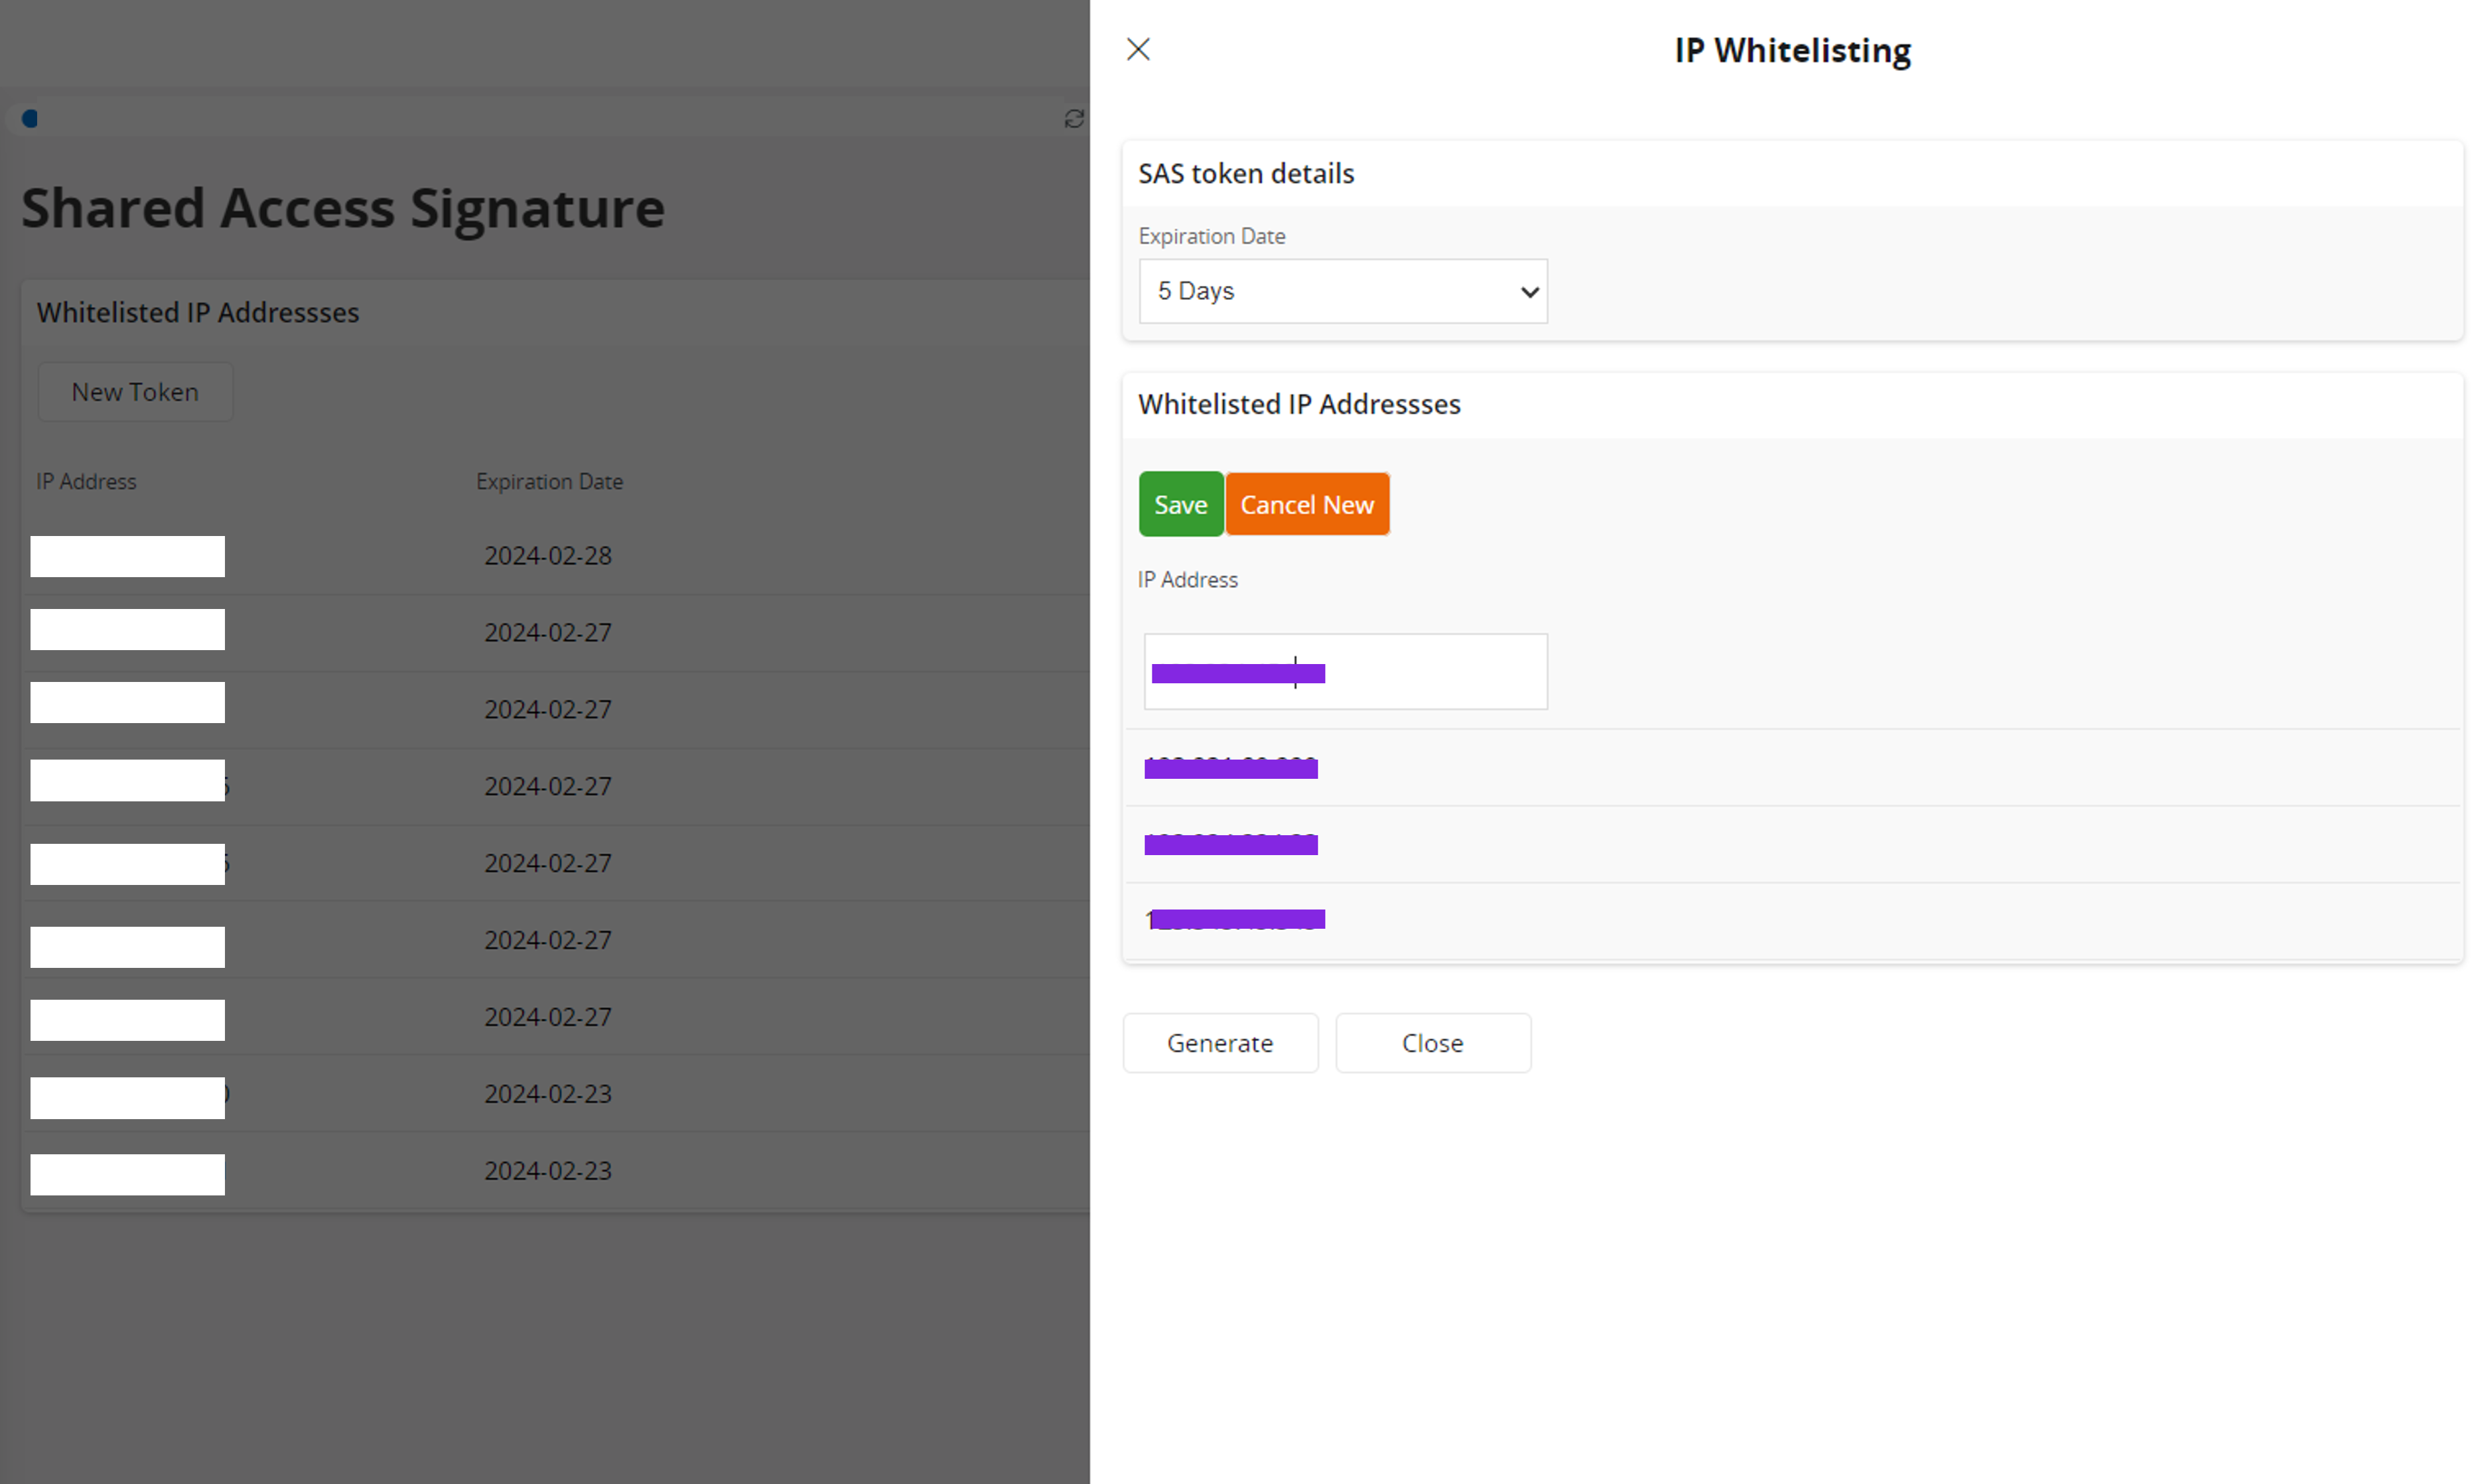Click the last table row dated 2024-02-23
Screen dimensions: 2488x1484
click(x=547, y=1171)
